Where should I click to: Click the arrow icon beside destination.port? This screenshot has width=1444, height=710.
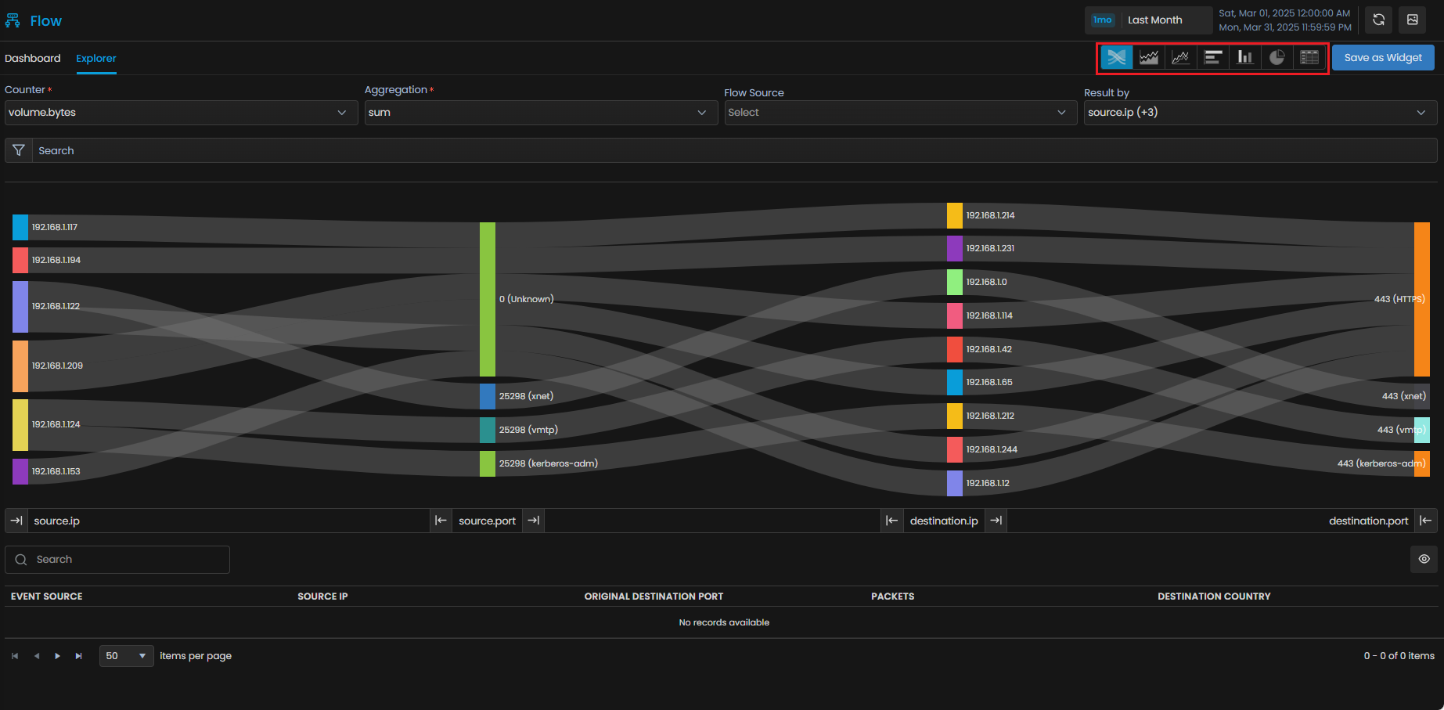(x=1426, y=521)
